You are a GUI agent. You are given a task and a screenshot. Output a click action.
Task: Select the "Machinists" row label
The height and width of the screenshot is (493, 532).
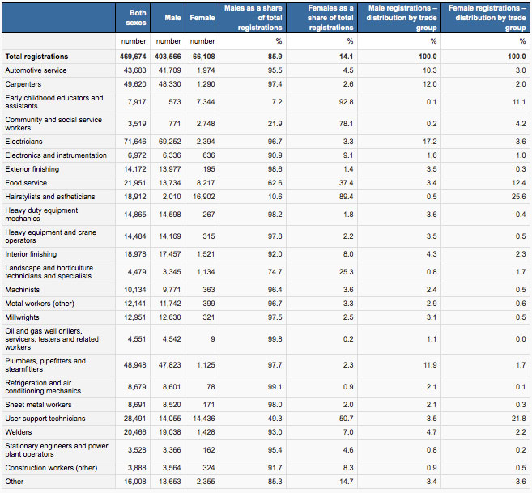[23, 290]
